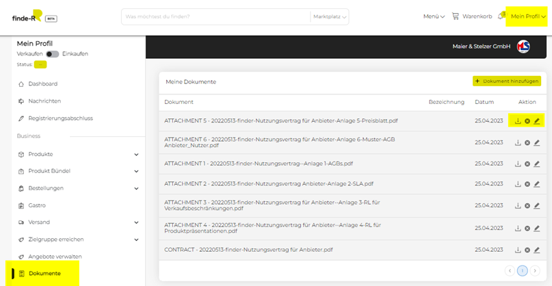This screenshot has width=552, height=286.
Task: Delete the ATTACHMENT 5 Preisblatt document
Action: pyautogui.click(x=527, y=121)
